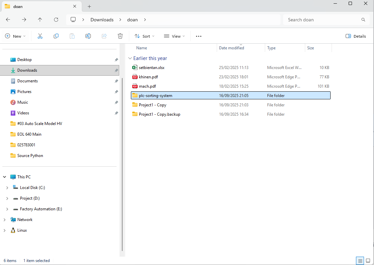Viewport: 374px width, 265px height.
Task: Switch to large thumbnails view in status bar
Action: coord(368,261)
